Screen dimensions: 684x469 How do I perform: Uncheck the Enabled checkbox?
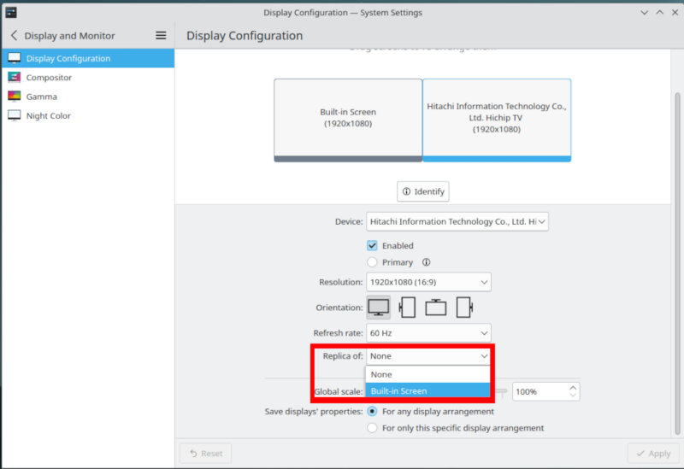(x=372, y=246)
